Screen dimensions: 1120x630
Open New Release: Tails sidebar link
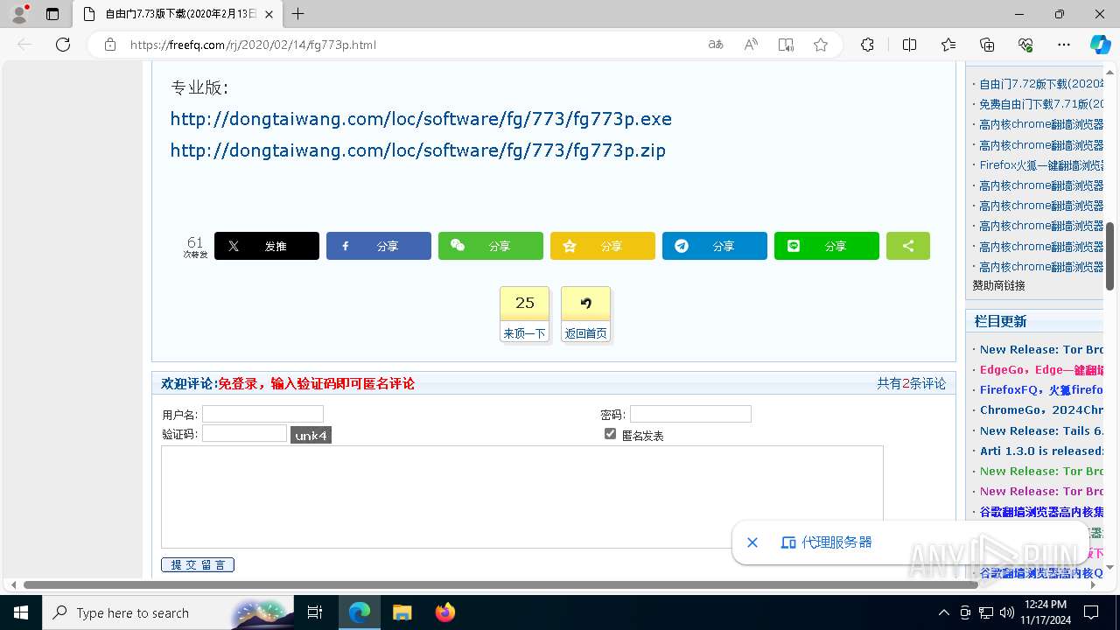(1041, 430)
